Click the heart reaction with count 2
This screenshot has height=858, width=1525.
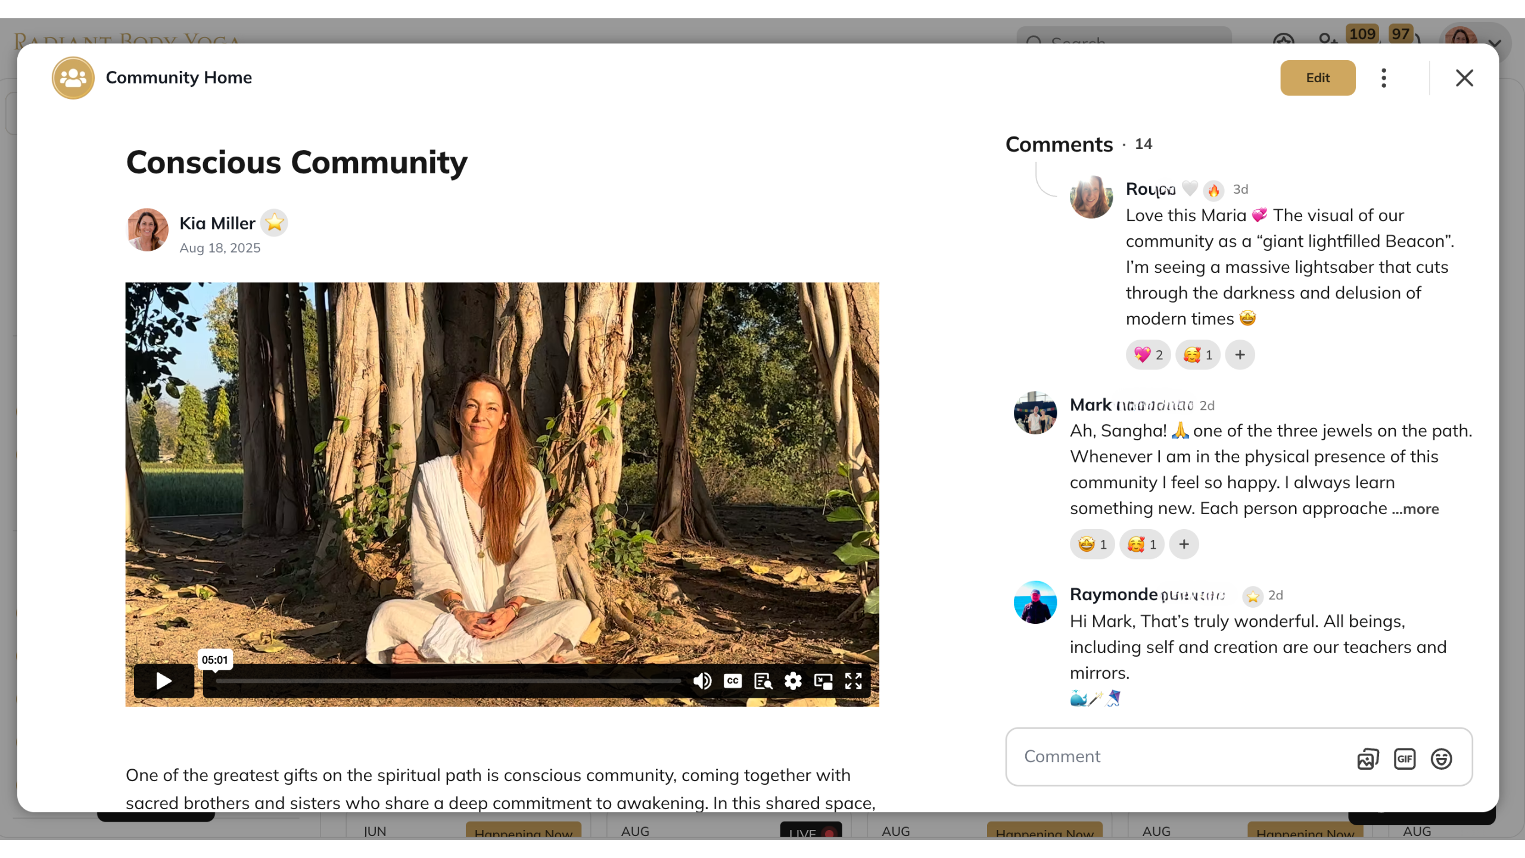pyautogui.click(x=1148, y=355)
